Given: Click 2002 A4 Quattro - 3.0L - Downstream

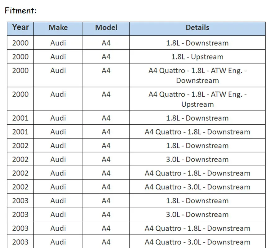Looking at the screenshot, I should point(197,187).
